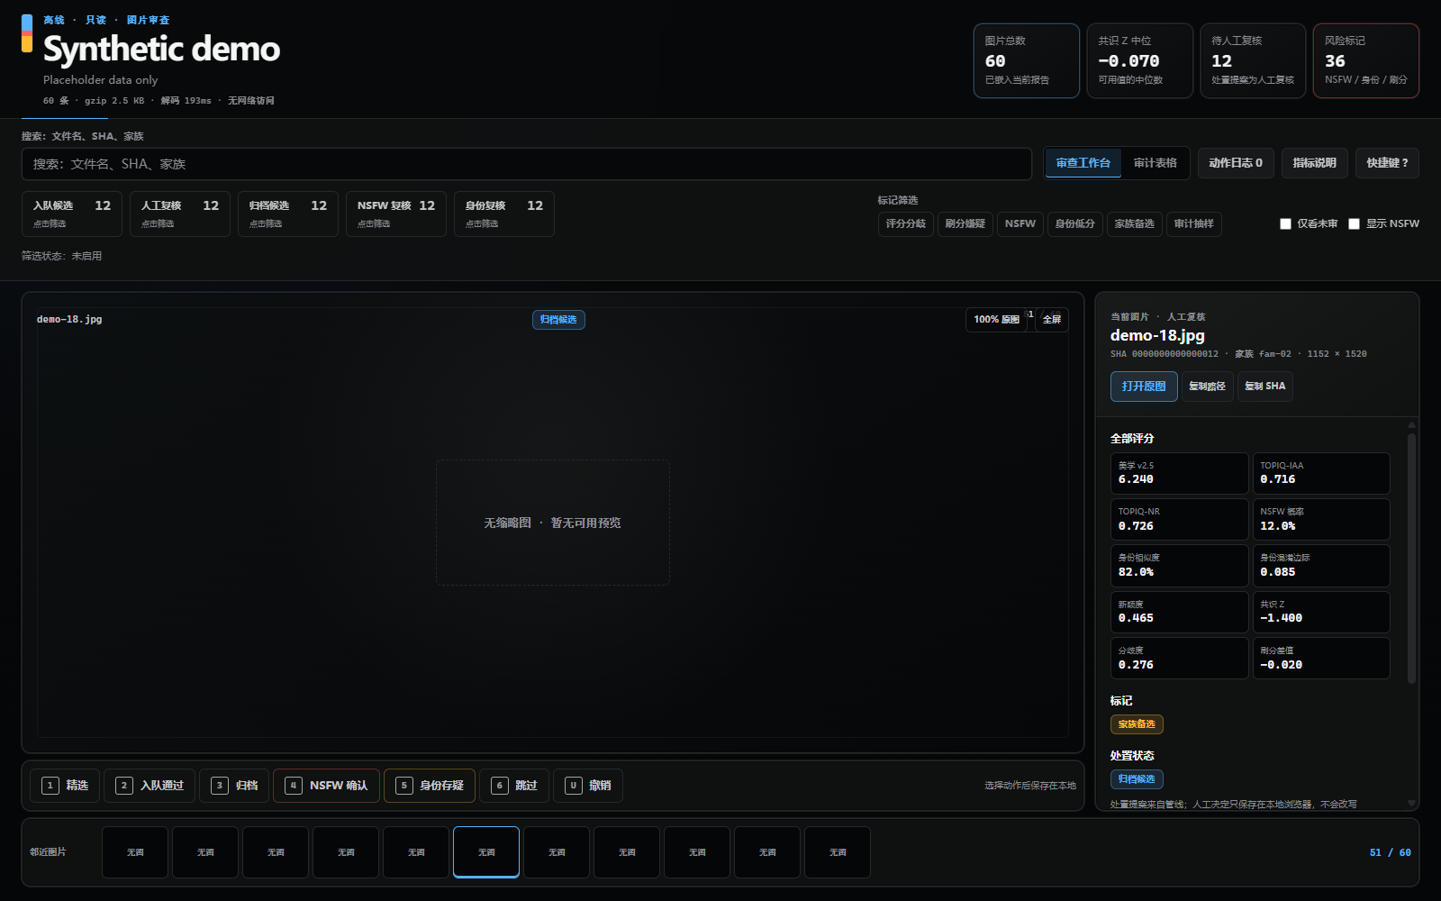Mark image with 1 精选 action
1441x901 pixels.
(65, 786)
